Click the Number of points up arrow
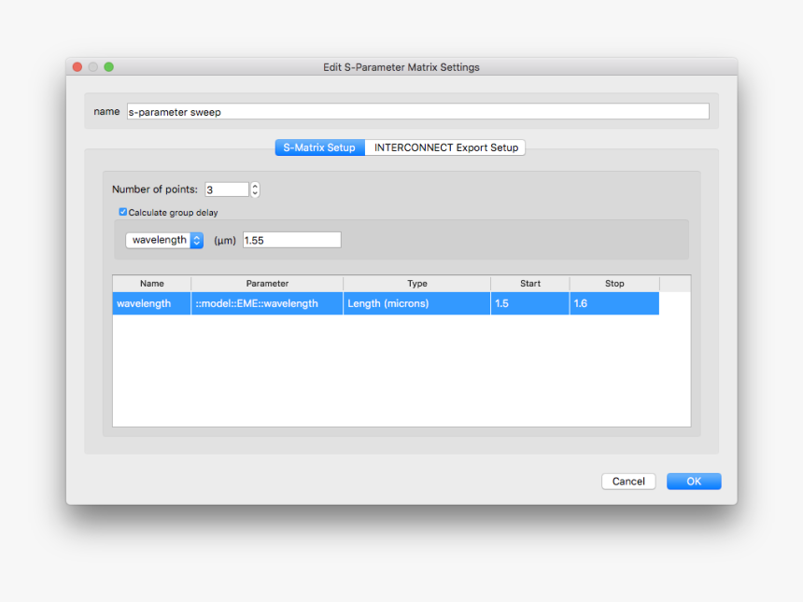Viewport: 803px width, 602px height. pos(254,185)
